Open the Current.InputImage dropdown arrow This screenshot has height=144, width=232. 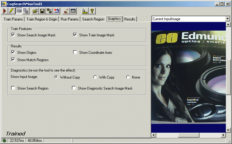pos(228,19)
